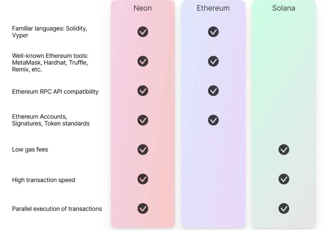The width and height of the screenshot is (327, 230).
Task: Click the "Low gas fees" feature label
Action: tap(30, 149)
